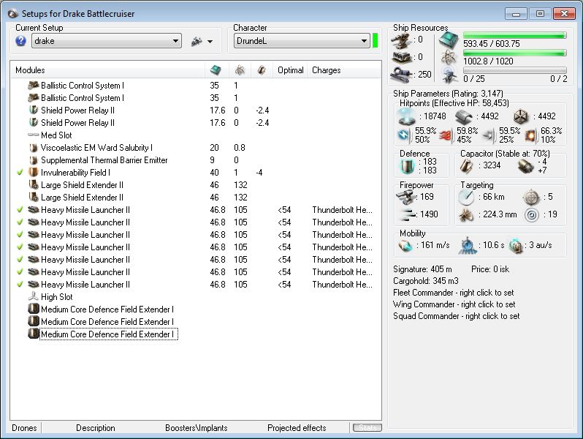Toggle the Invulnerability Field I active checkmark

(x=20, y=173)
